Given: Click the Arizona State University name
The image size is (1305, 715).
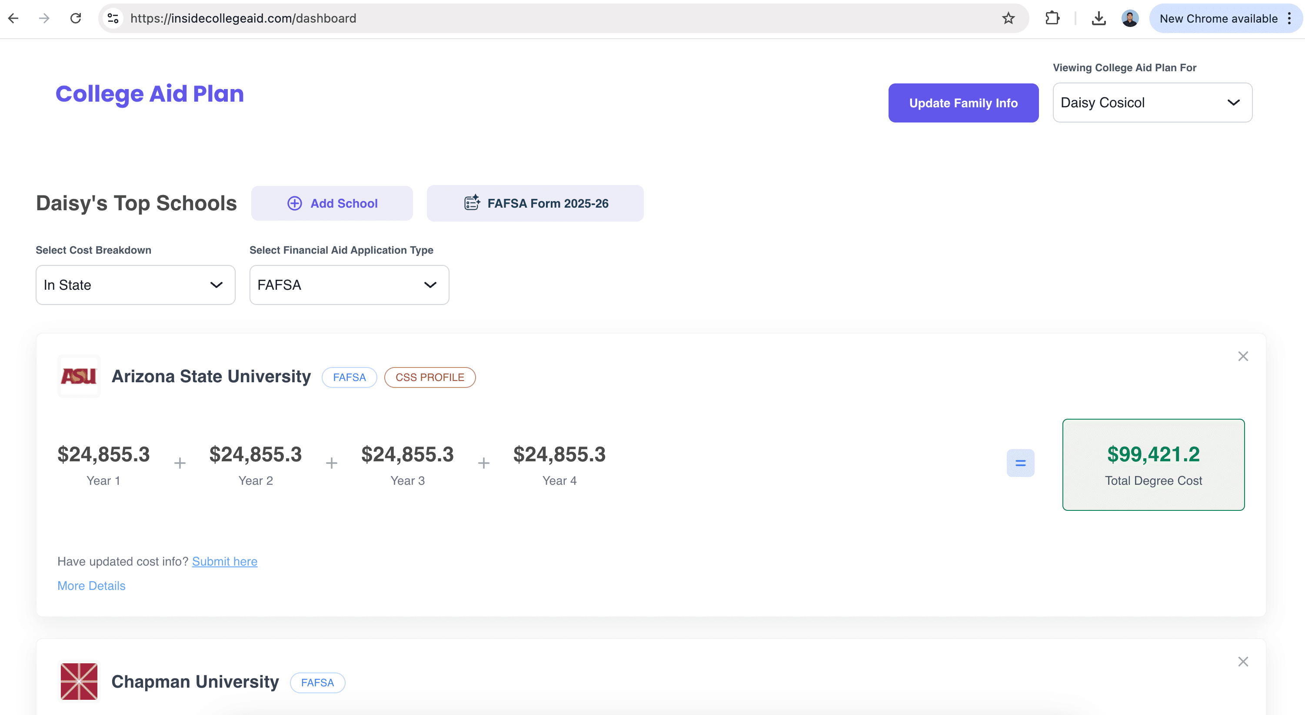Looking at the screenshot, I should coord(211,376).
